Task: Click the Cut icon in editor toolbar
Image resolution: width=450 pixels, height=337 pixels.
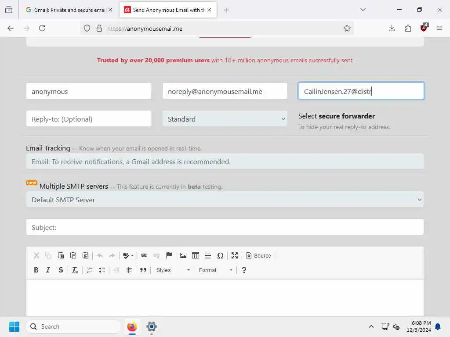Action: coord(36,255)
